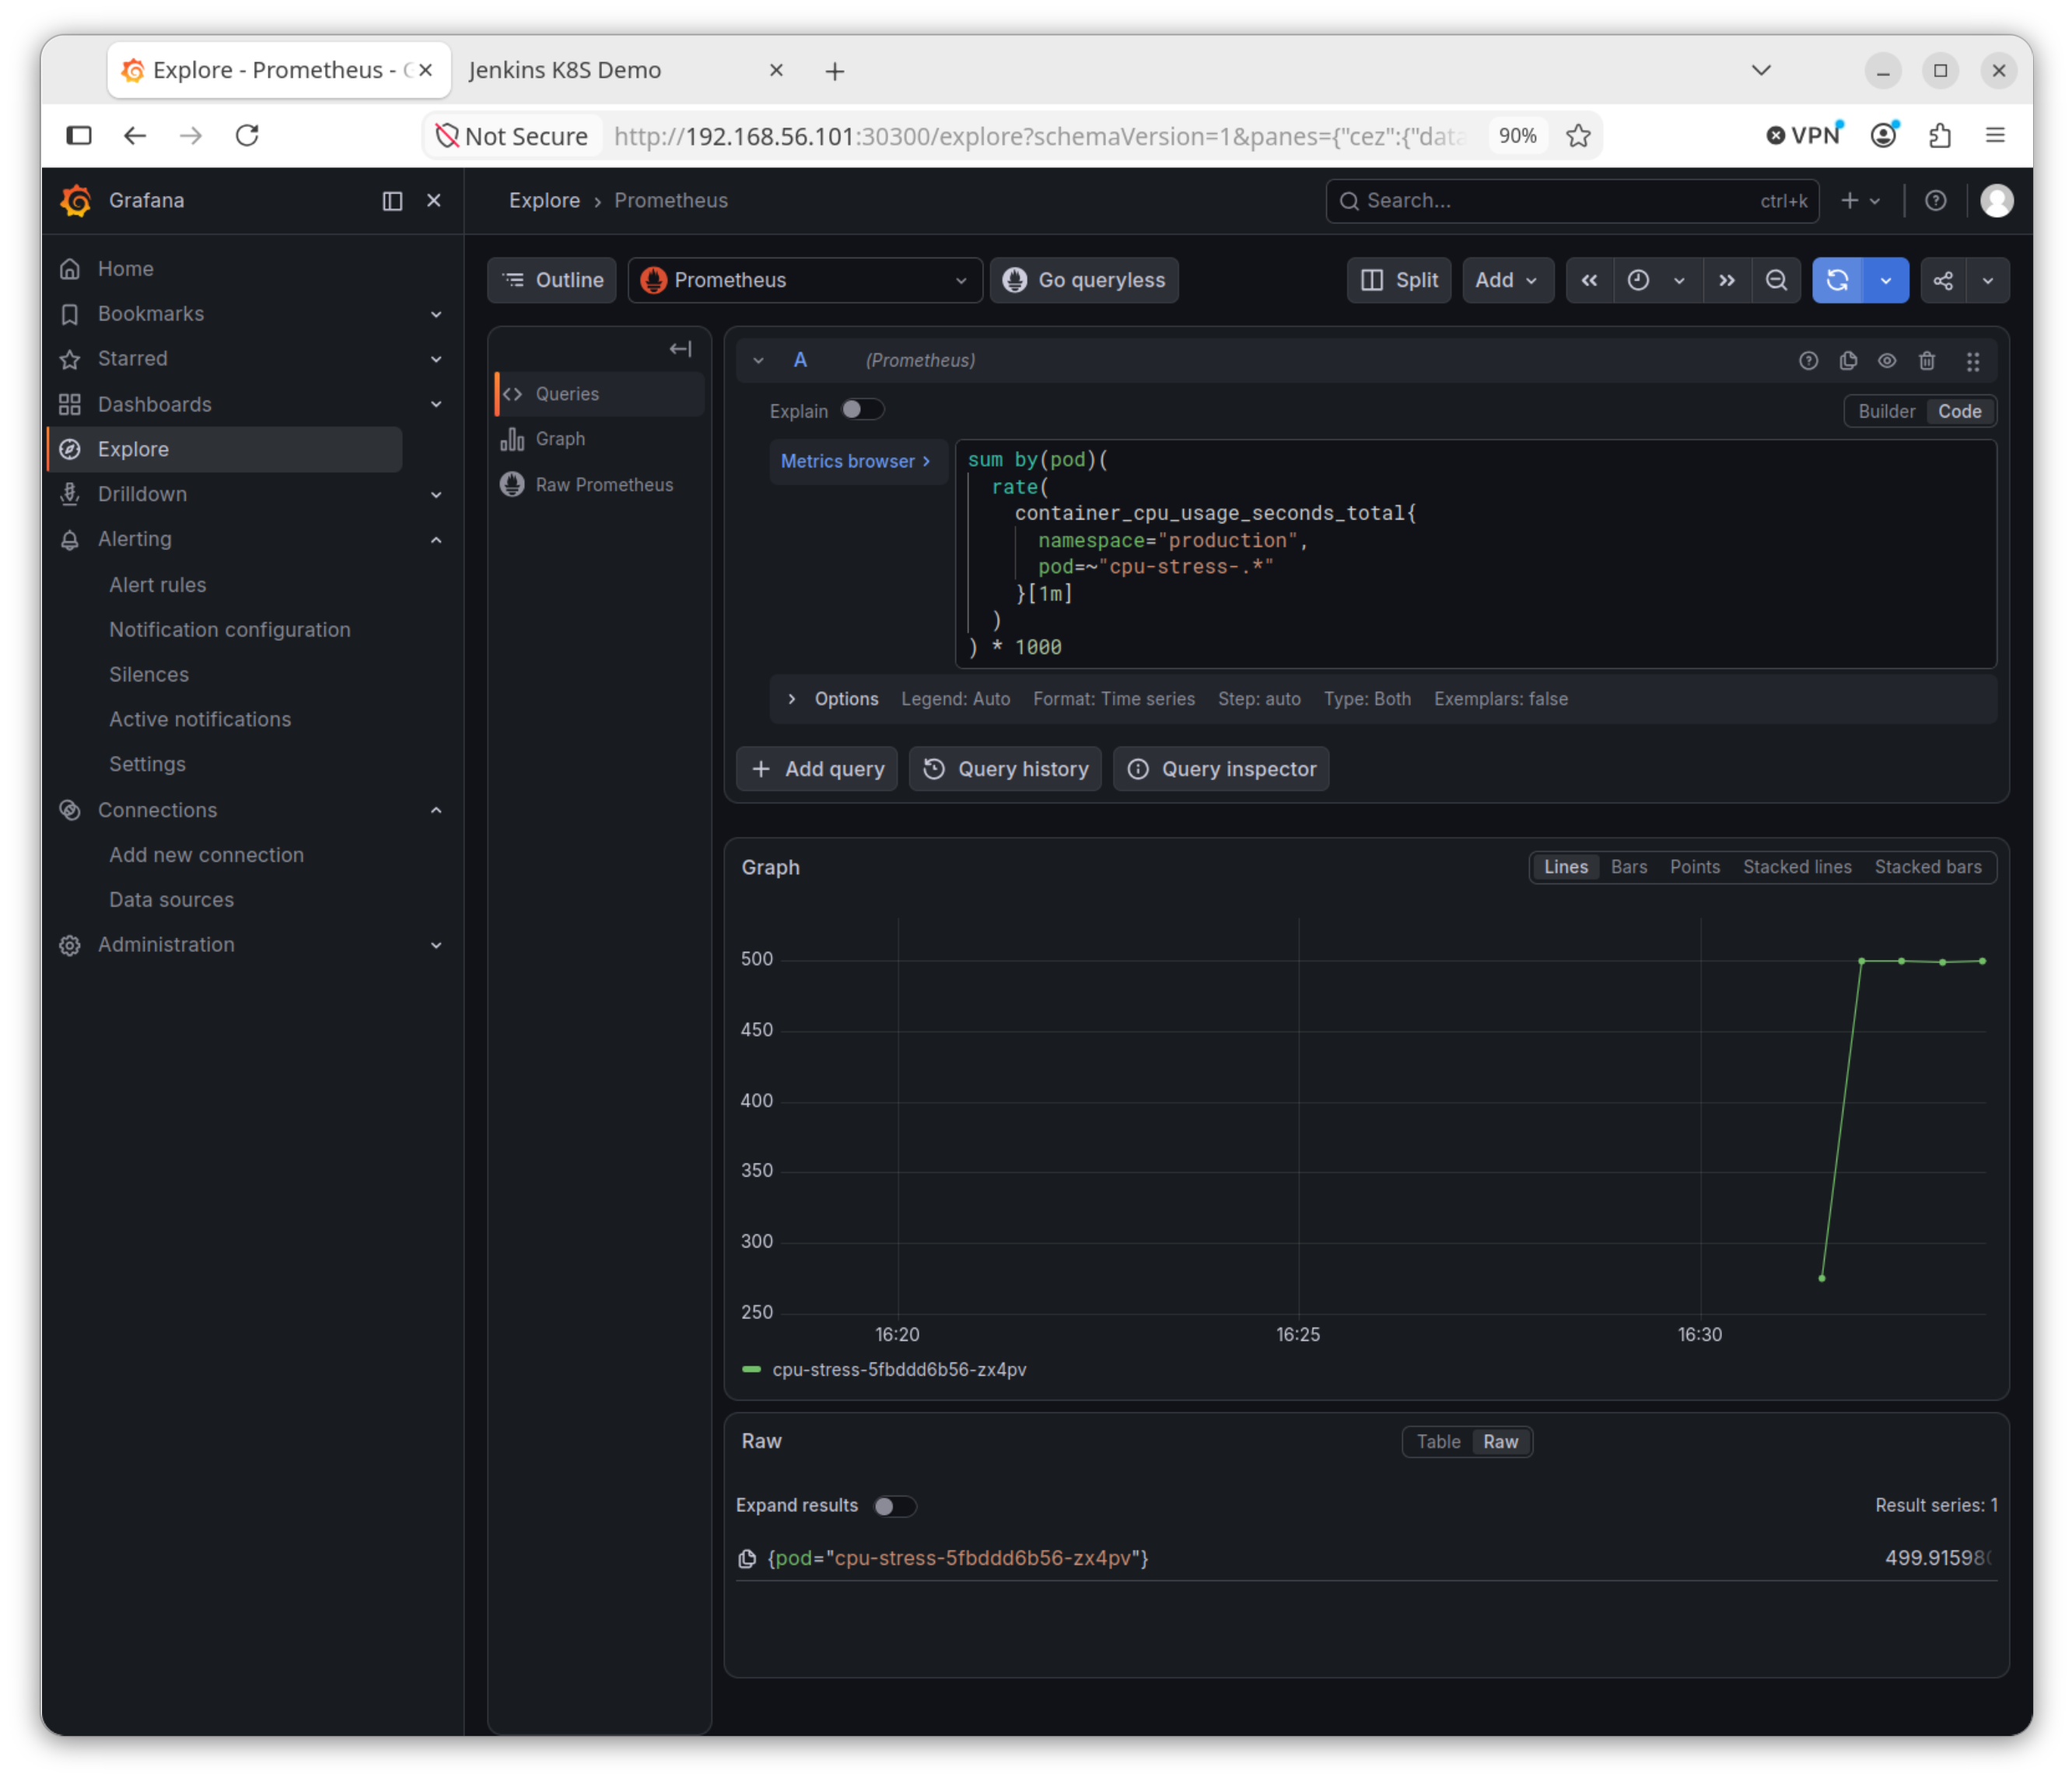The width and height of the screenshot is (2072, 1781).
Task: Open the browser extensions icon
Action: pyautogui.click(x=1940, y=135)
